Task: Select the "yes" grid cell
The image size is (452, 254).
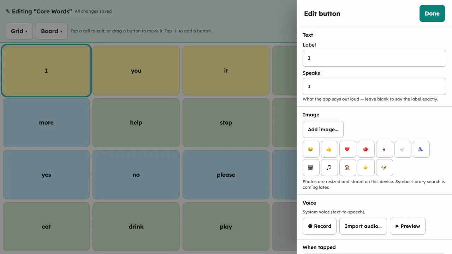Action: click(46, 175)
